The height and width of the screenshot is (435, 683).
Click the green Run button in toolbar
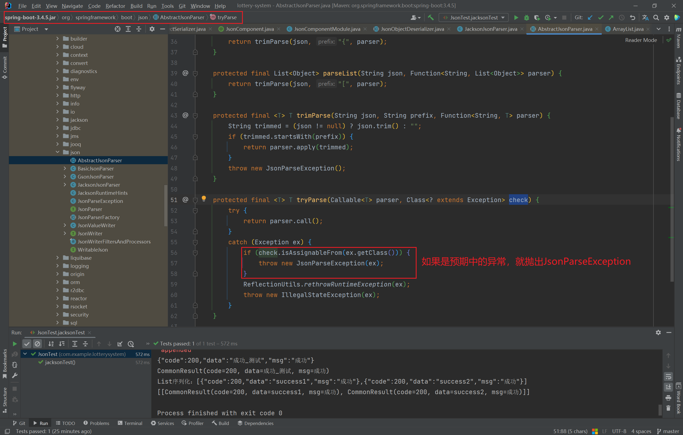coord(516,18)
